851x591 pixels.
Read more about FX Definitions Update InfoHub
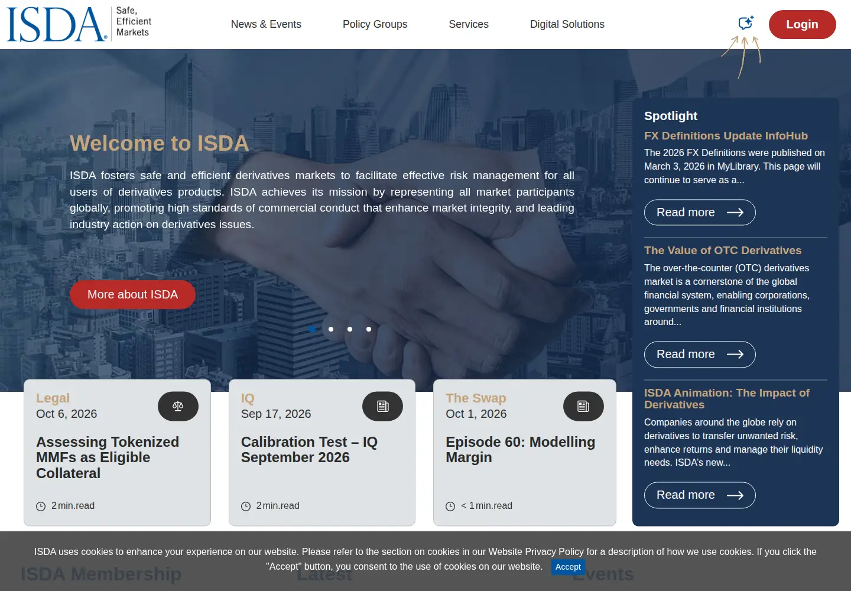tap(700, 212)
